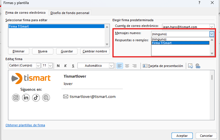Insert a hyperlink into signature
Screen dimensions: 220x140
pyautogui.click(x=198, y=66)
